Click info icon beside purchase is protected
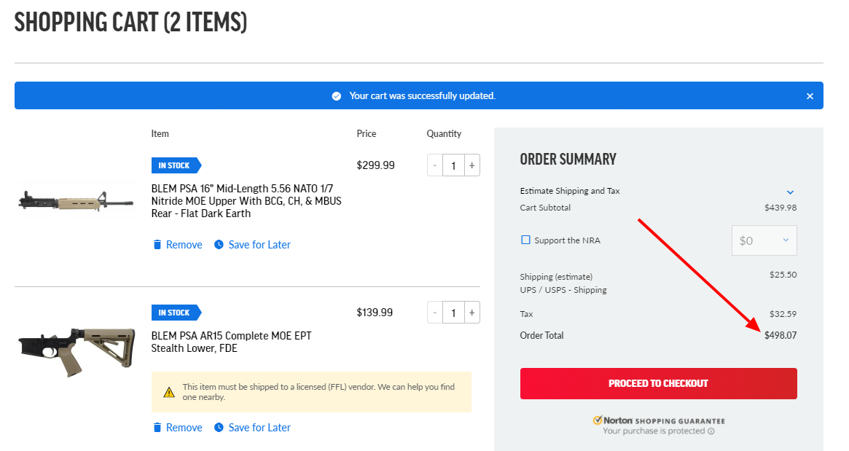 (711, 431)
